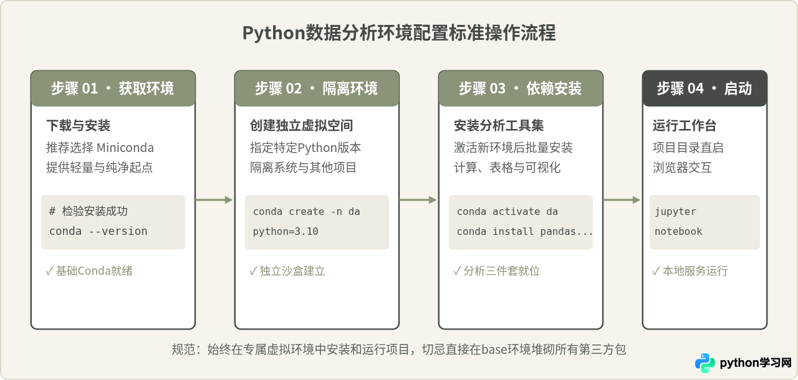Screen dimensions: 798x380
Task: Click the line "隔离系统与其他项目"
Action: 304,168
